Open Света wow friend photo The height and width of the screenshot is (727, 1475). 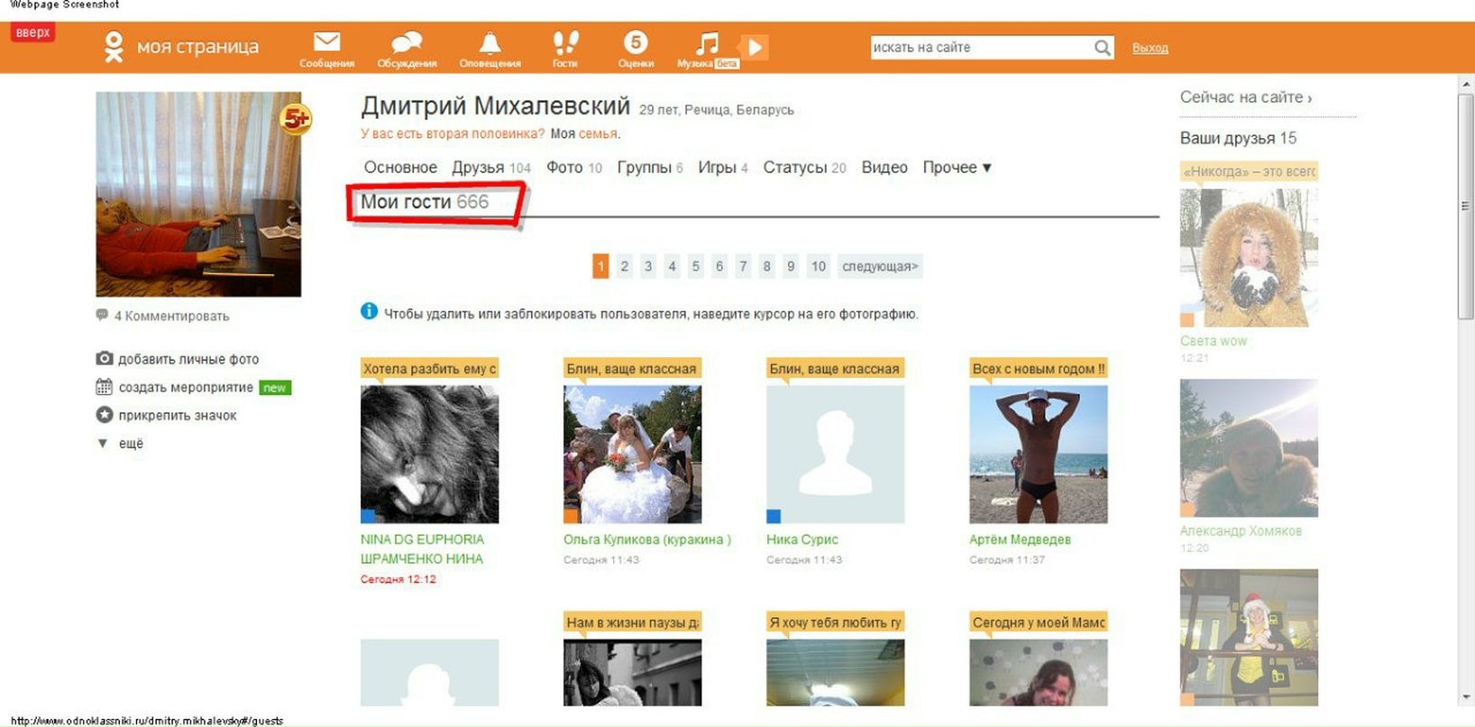pos(1249,258)
